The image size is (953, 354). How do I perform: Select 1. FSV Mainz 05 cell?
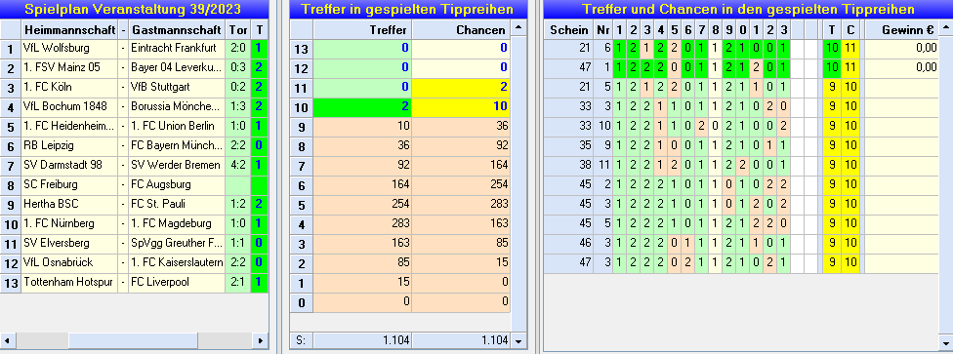69,67
